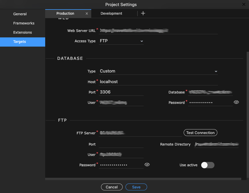Open the database Type Custom dropdown
Viewport: 249px width, 193px height.
coord(158,71)
